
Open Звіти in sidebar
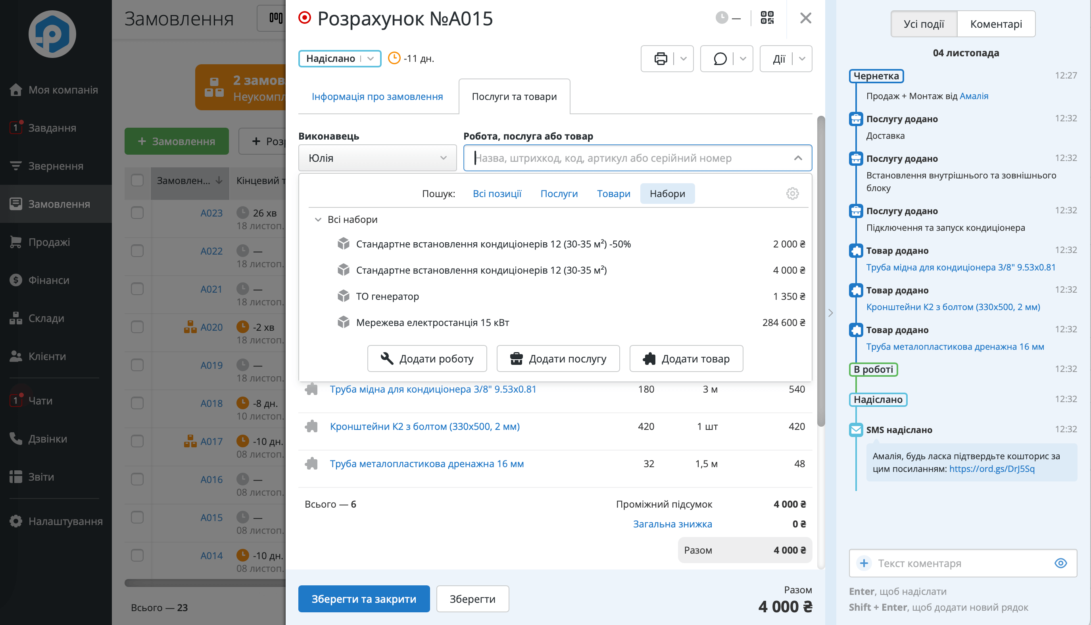coord(56,477)
